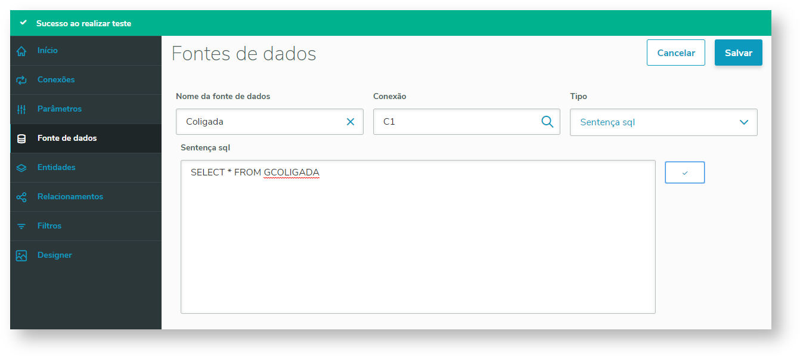800x358 pixels.
Task: Click the Salvar button
Action: click(x=739, y=53)
